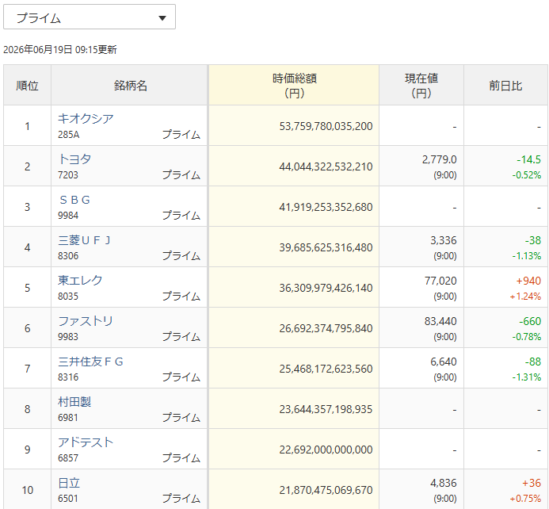Viewport: 549px width, 509px height.
Task: Select market cap 26,692,374,795,840
Action: coord(326,328)
